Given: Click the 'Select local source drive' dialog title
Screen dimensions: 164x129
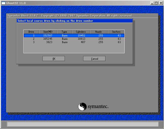Looking at the screenshot, I should [55, 21].
